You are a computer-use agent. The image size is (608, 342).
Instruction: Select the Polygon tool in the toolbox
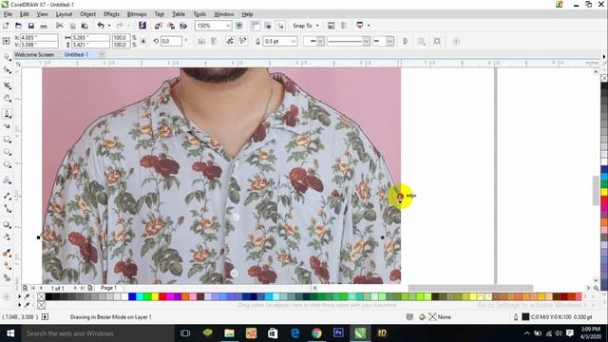pos(7,164)
